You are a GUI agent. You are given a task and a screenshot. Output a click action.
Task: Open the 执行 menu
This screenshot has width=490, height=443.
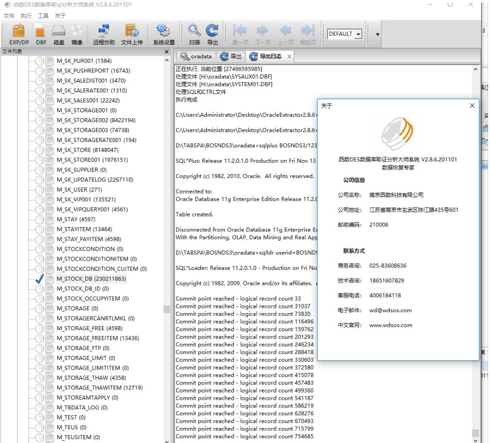[x=26, y=16]
